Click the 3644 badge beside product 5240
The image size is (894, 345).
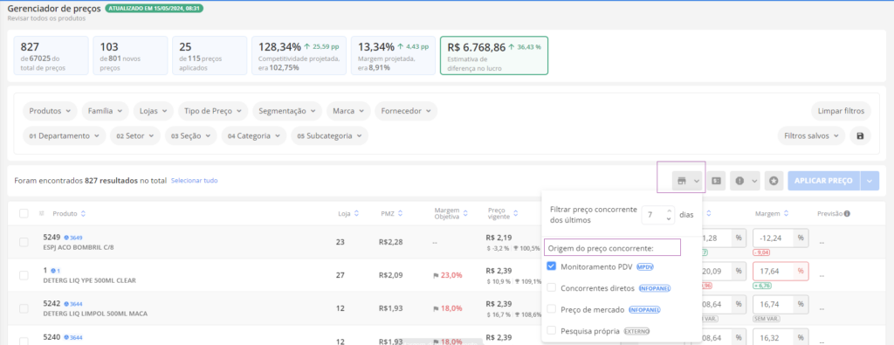click(73, 338)
